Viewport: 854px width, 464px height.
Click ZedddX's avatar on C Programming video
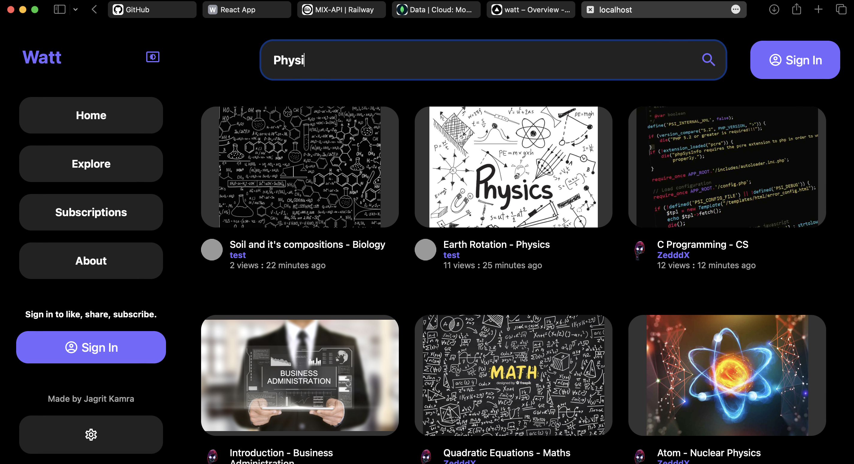point(639,250)
